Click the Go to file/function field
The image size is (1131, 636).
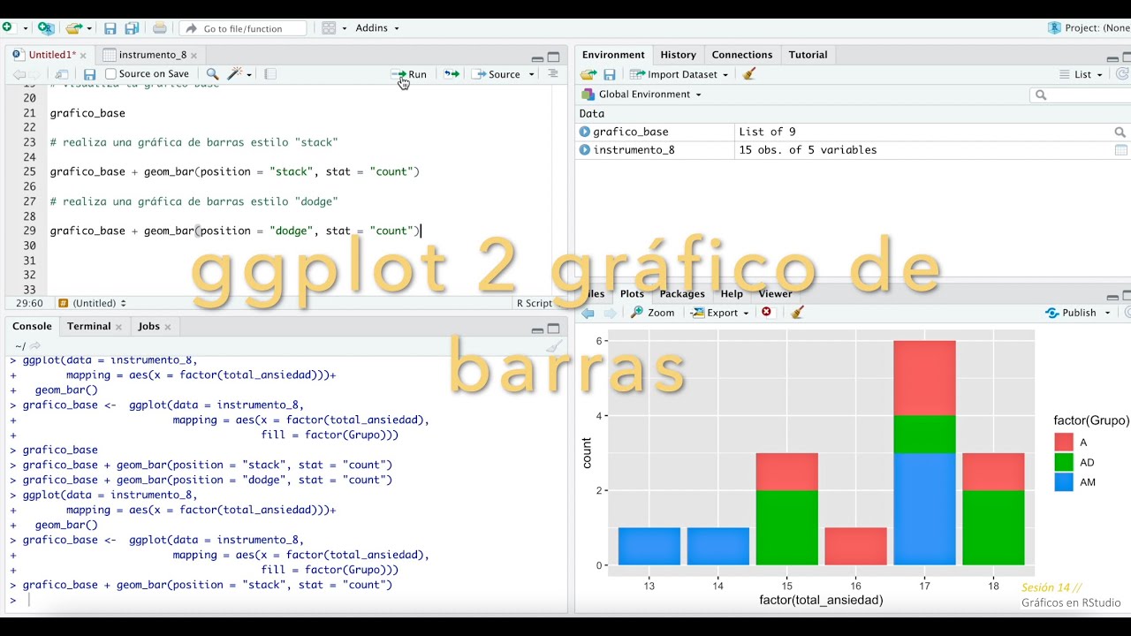(x=243, y=28)
